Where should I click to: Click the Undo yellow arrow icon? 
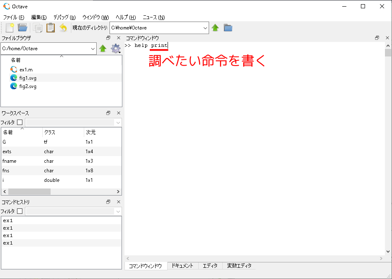(63, 28)
